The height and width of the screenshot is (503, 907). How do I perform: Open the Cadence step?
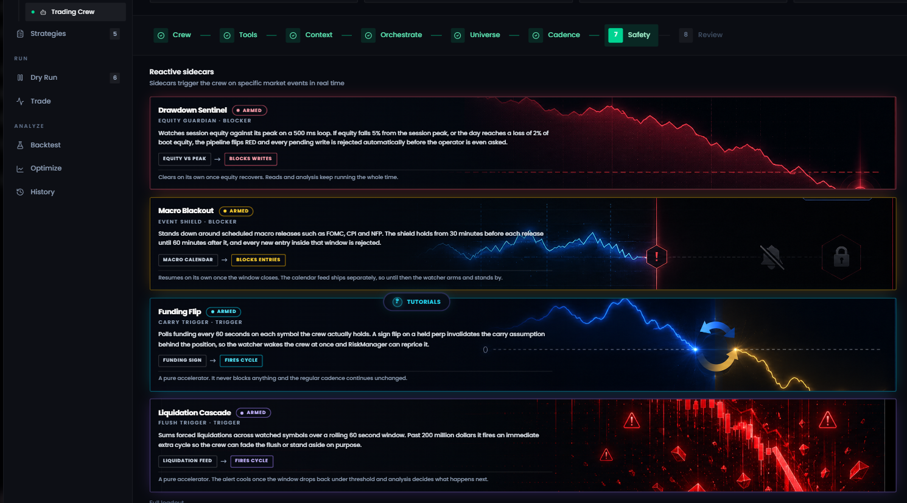click(x=555, y=35)
